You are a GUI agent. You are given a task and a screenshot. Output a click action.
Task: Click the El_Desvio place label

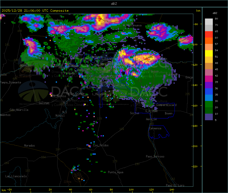(59, 96)
